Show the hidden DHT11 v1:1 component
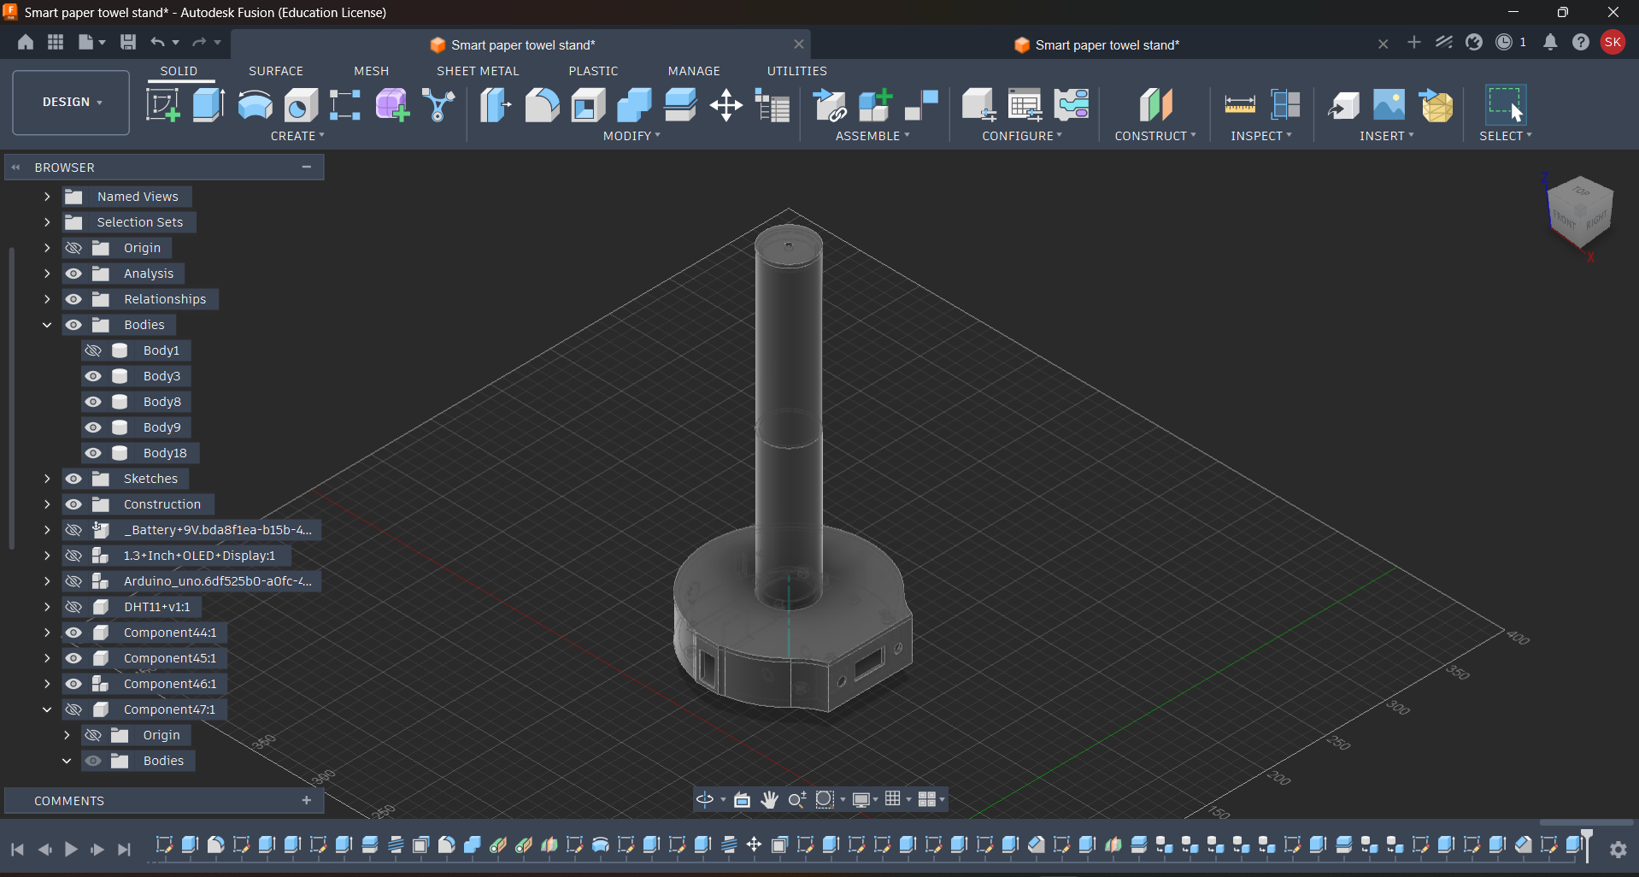 (x=73, y=607)
